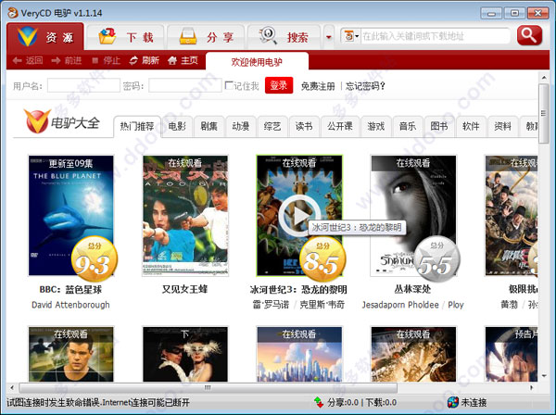Select the 欢迎使用电驴 page tab
The height and width of the screenshot is (415, 556).
(257, 62)
